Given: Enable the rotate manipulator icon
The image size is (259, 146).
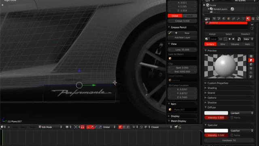Looking at the screenshot, I should click(96, 127).
